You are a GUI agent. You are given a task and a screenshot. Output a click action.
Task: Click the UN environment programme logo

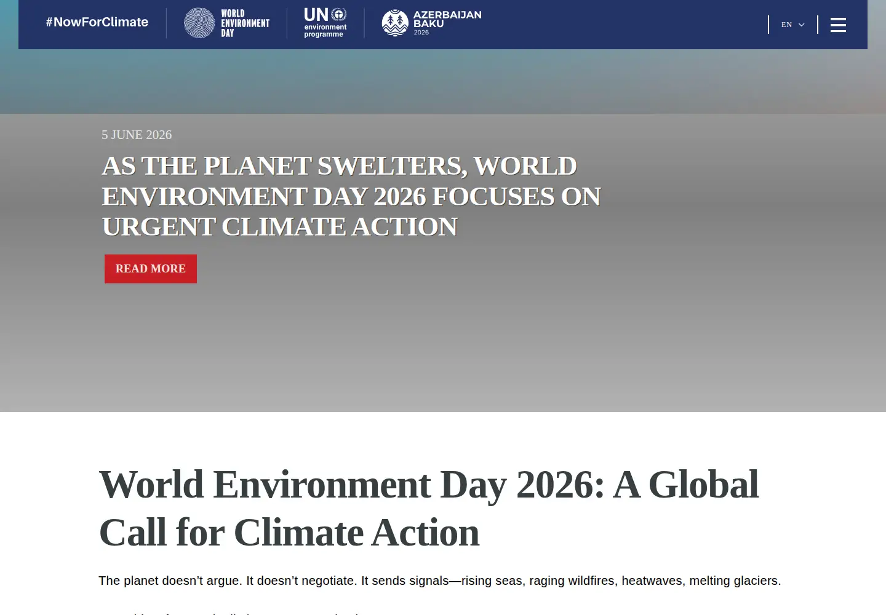pyautogui.click(x=325, y=23)
